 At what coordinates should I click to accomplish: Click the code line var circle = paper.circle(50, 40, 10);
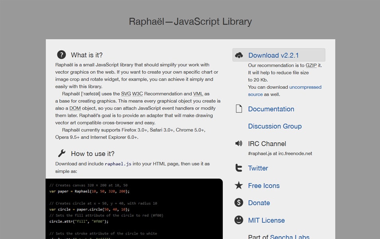point(90,210)
